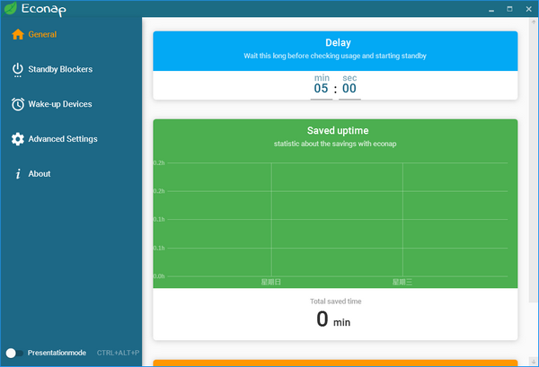This screenshot has width=539, height=367.
Task: Open the Standby Blockers section
Action: click(x=60, y=69)
